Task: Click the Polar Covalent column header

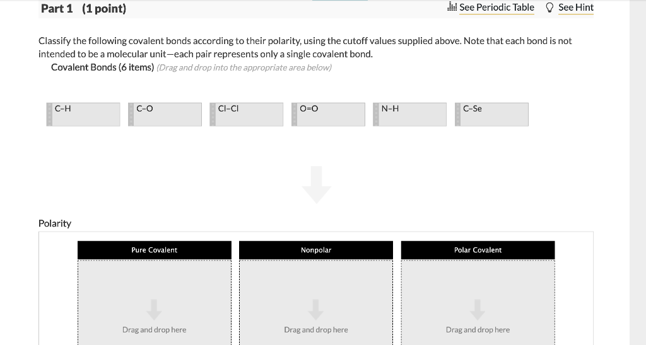Action: 478,250
